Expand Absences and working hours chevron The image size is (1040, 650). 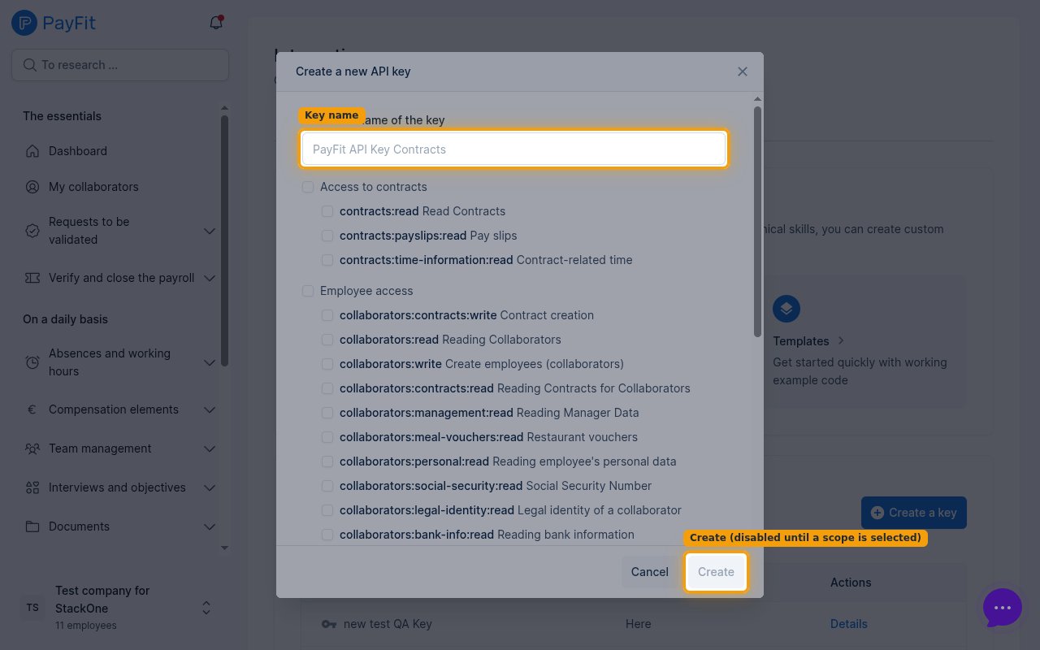click(210, 362)
